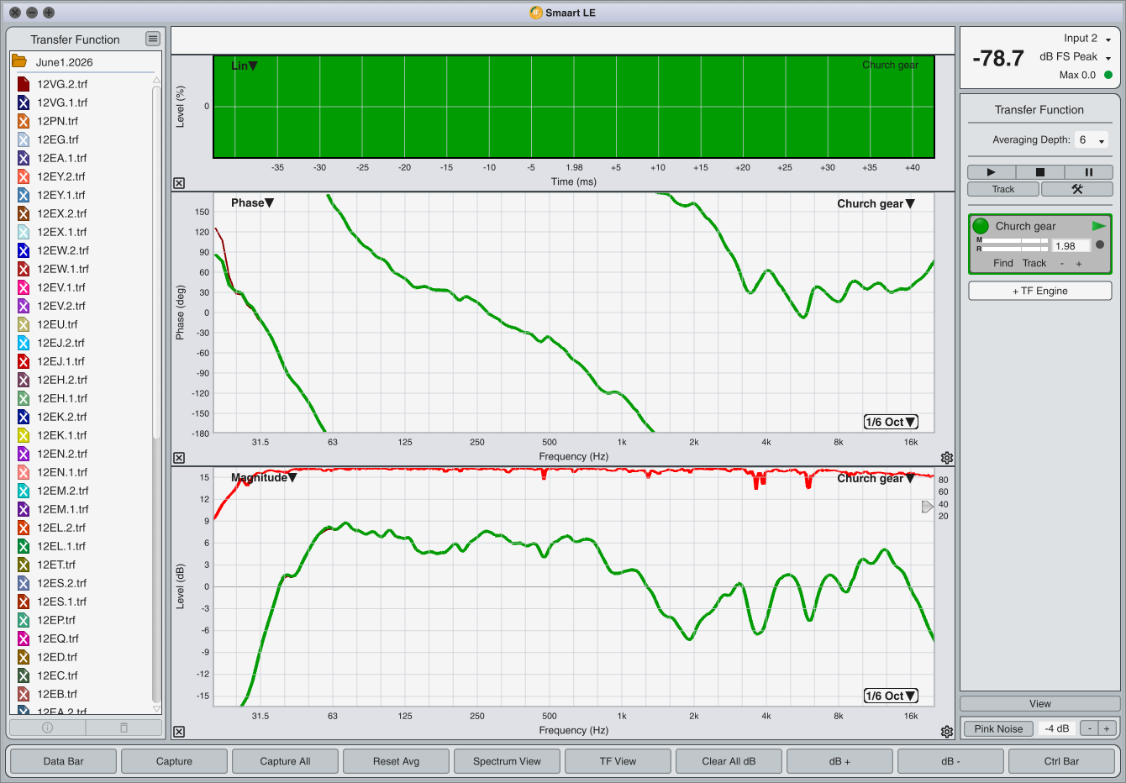Image resolution: width=1126 pixels, height=783 pixels.
Task: Close the magnitude plot pane
Action: tap(179, 732)
